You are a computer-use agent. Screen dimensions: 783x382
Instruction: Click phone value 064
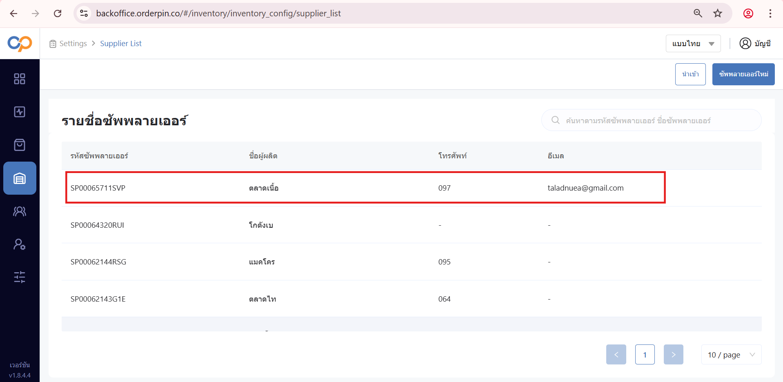coord(445,299)
